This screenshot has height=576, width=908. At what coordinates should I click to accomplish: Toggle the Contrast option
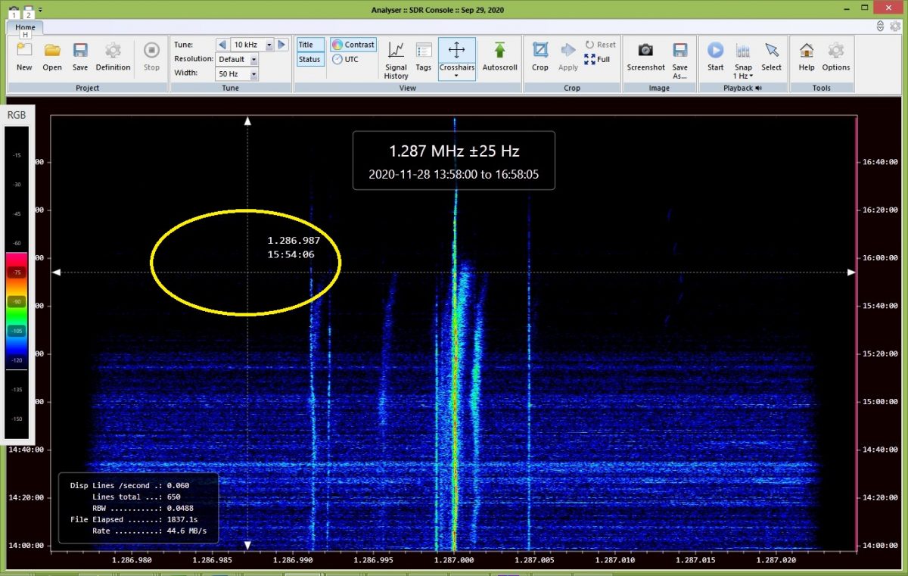353,45
